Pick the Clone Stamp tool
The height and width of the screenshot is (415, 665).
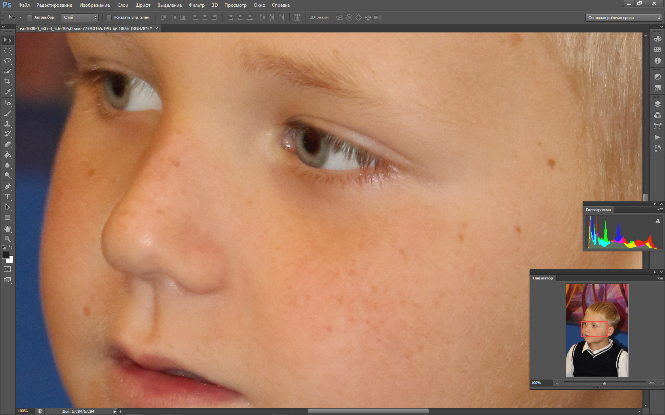pos(8,124)
